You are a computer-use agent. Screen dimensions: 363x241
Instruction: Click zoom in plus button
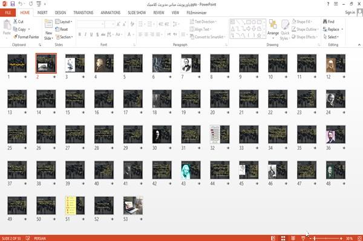pos(341,238)
